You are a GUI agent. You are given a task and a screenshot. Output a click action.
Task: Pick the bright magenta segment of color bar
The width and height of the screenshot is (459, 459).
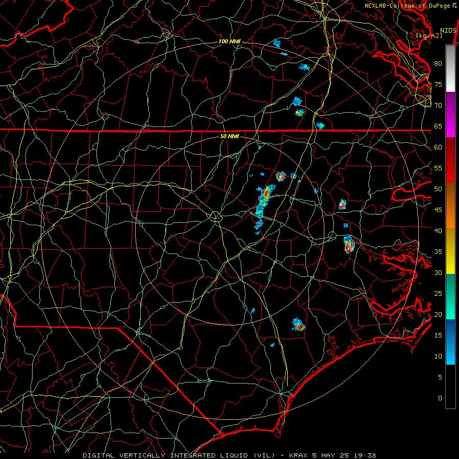[x=450, y=126]
